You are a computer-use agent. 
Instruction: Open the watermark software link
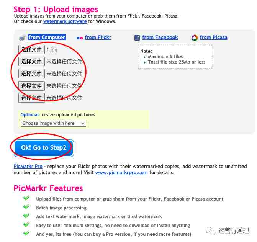click(x=65, y=21)
